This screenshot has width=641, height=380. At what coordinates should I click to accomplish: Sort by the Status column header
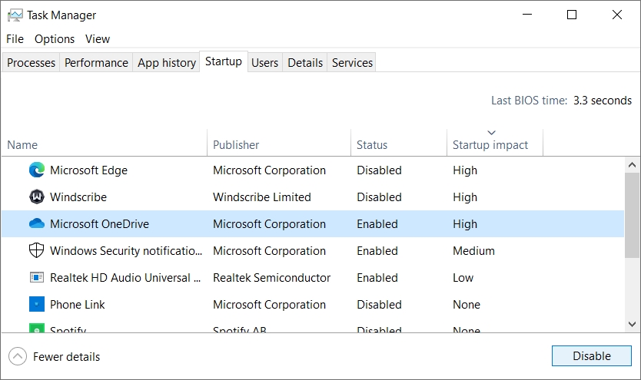click(x=399, y=143)
